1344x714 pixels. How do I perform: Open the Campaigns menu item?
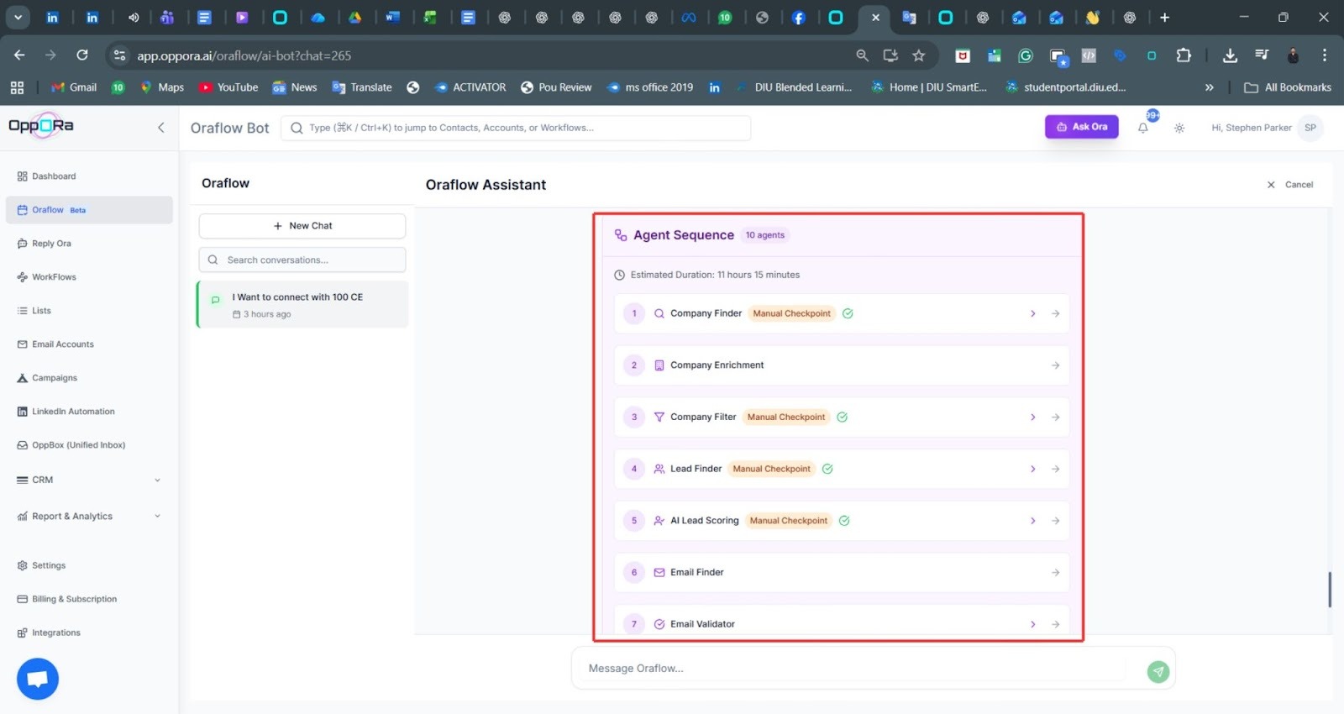[x=54, y=378]
